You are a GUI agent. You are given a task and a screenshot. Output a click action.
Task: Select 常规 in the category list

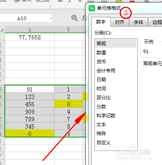[116, 43]
